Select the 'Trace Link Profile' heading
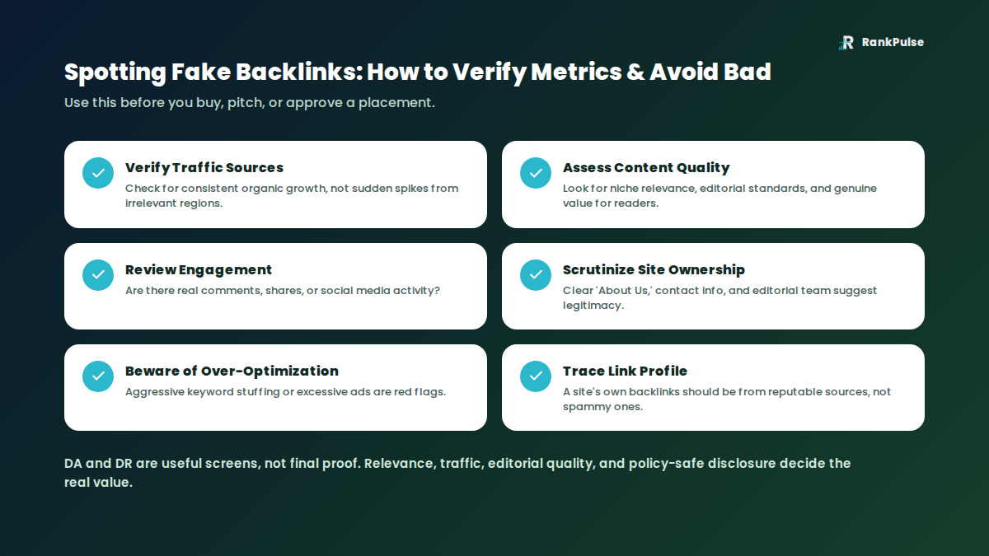Viewport: 989px width, 556px height. point(625,371)
